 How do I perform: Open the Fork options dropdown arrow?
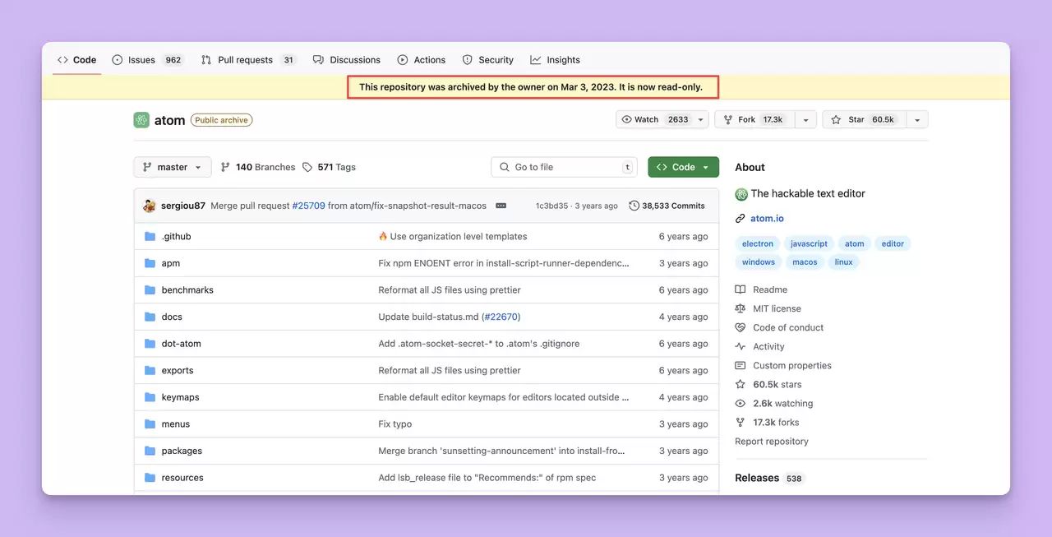[805, 119]
